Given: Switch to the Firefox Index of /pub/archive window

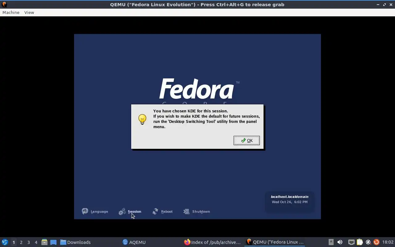Looking at the screenshot, I should tap(212, 242).
